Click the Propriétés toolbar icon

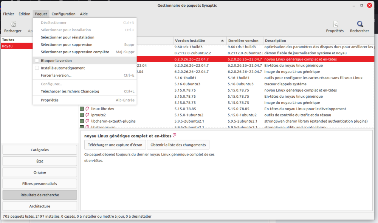point(335,24)
